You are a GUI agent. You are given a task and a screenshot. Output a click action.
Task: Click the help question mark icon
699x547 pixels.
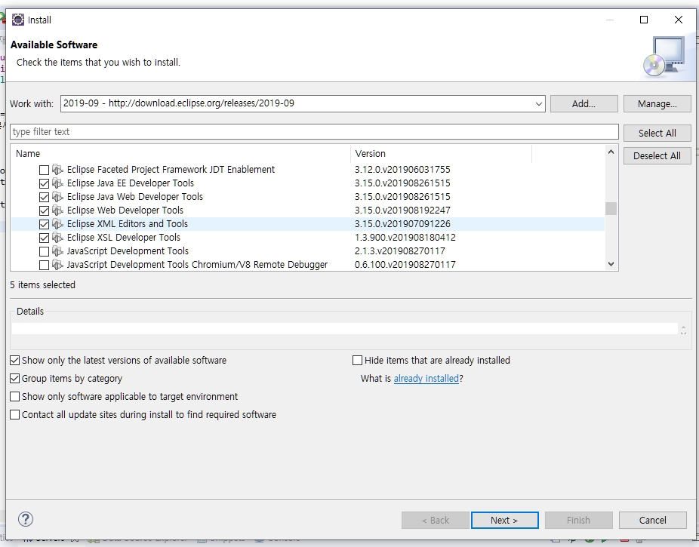tap(26, 519)
